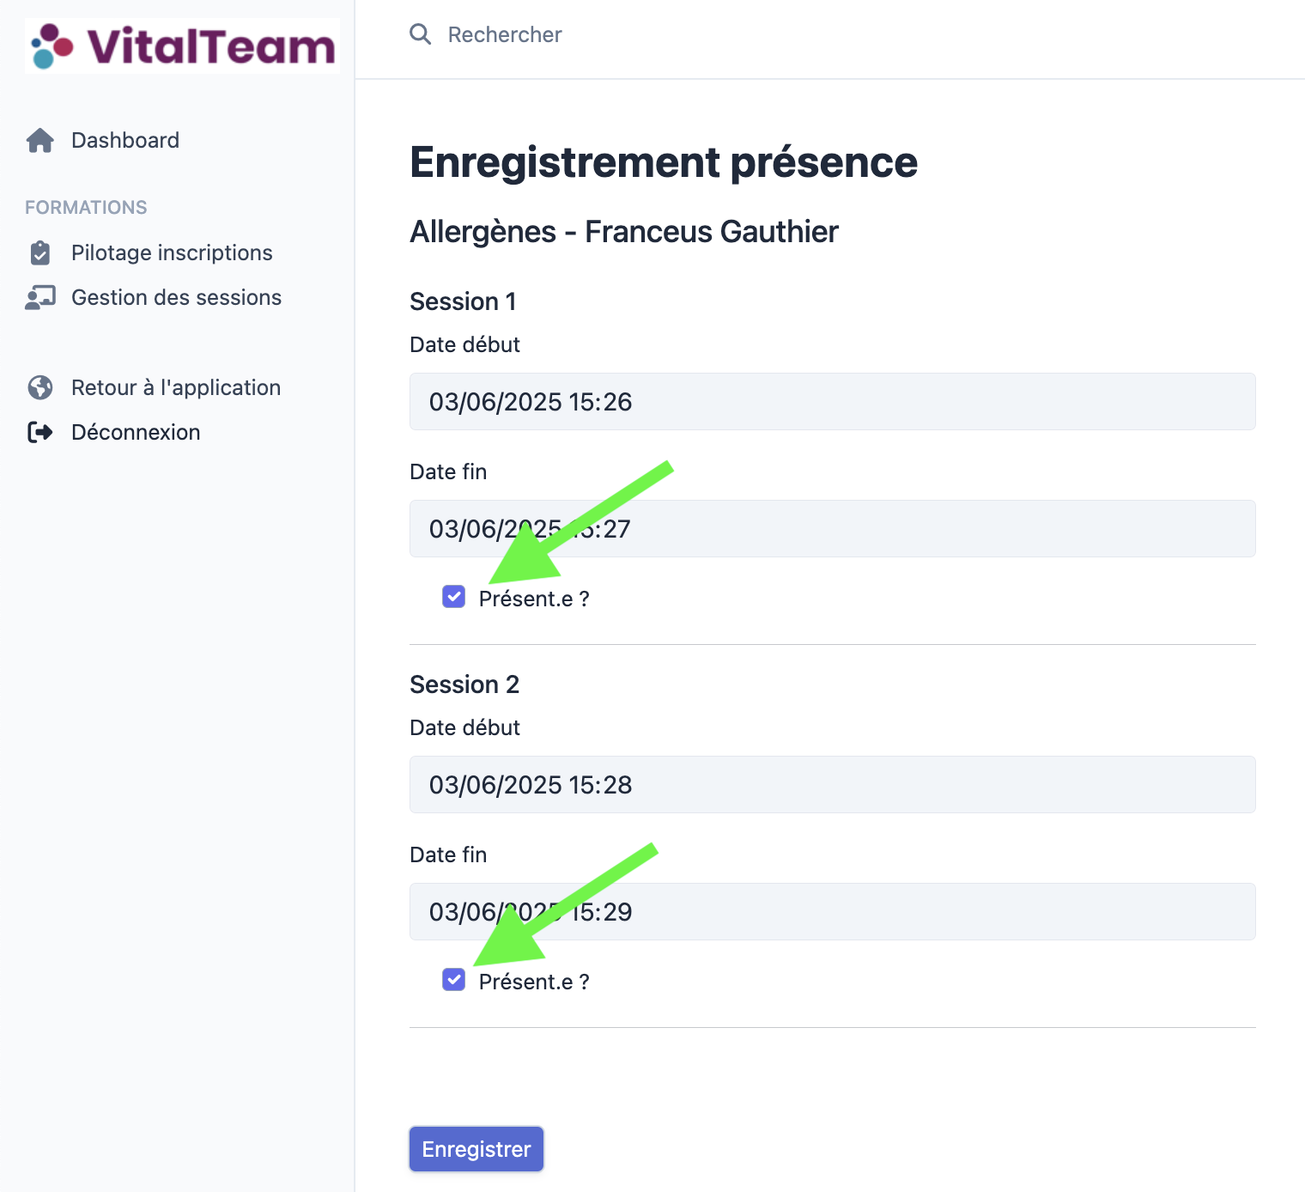This screenshot has height=1192, width=1305.
Task: Click the VitalTeam logo
Action: (x=182, y=46)
